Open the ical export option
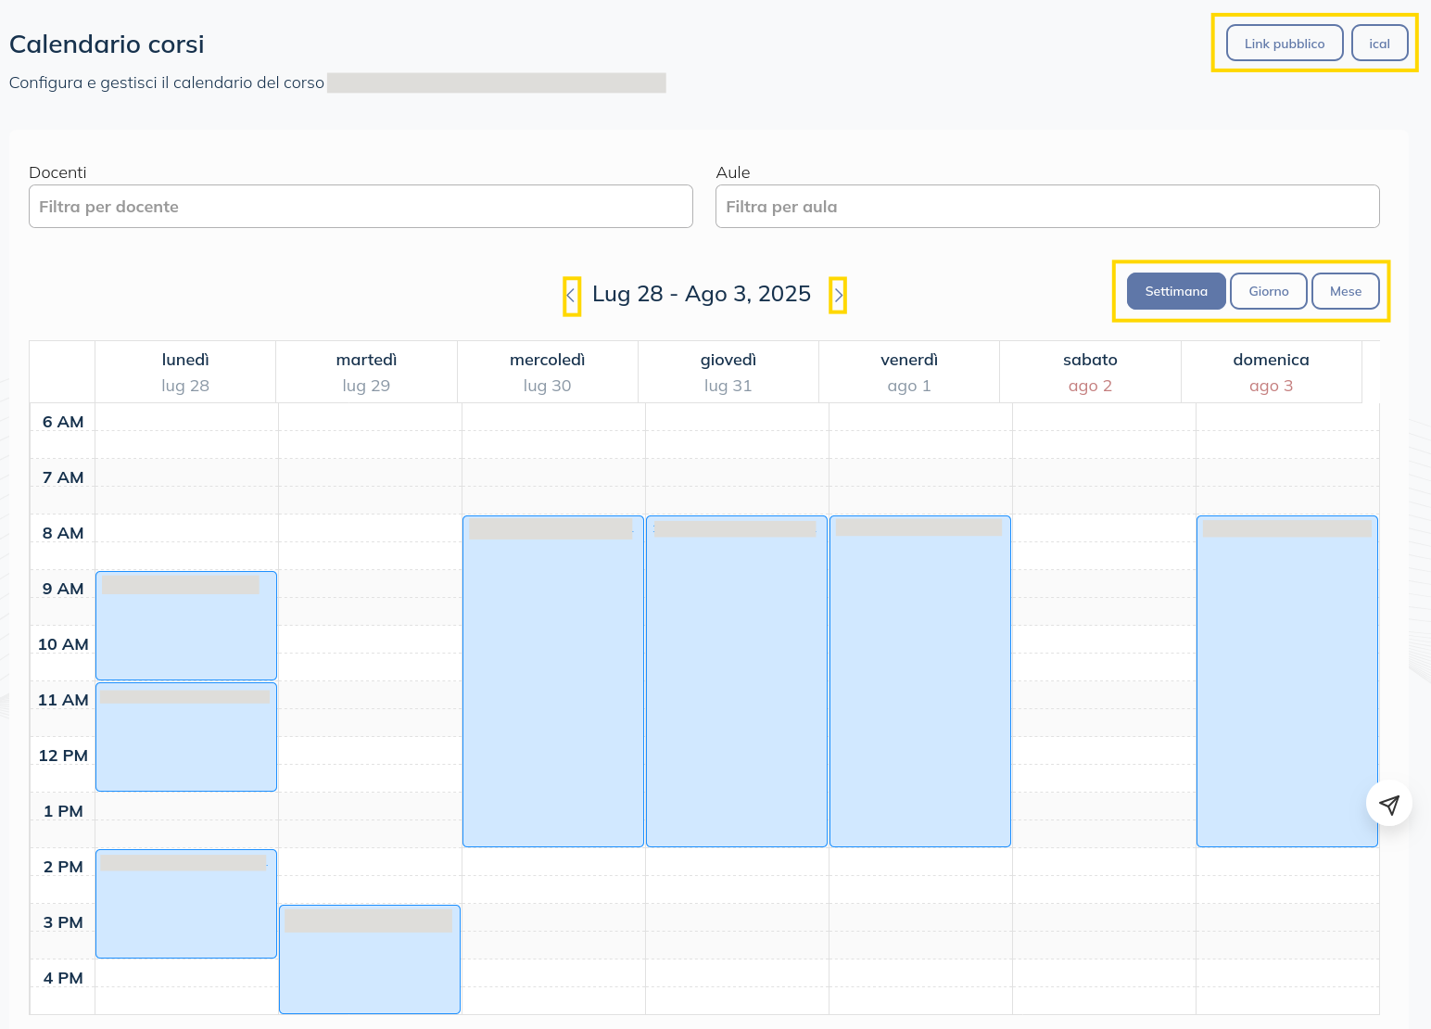The height and width of the screenshot is (1029, 1431). [x=1379, y=43]
